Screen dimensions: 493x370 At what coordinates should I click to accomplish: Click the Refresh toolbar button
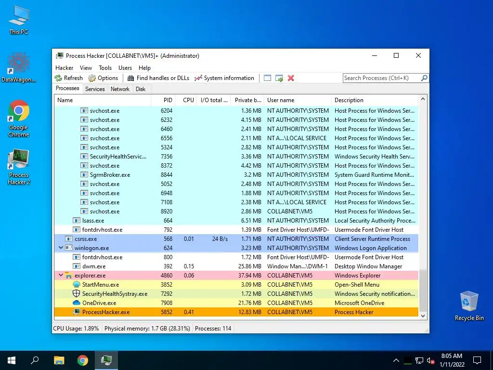pos(68,78)
